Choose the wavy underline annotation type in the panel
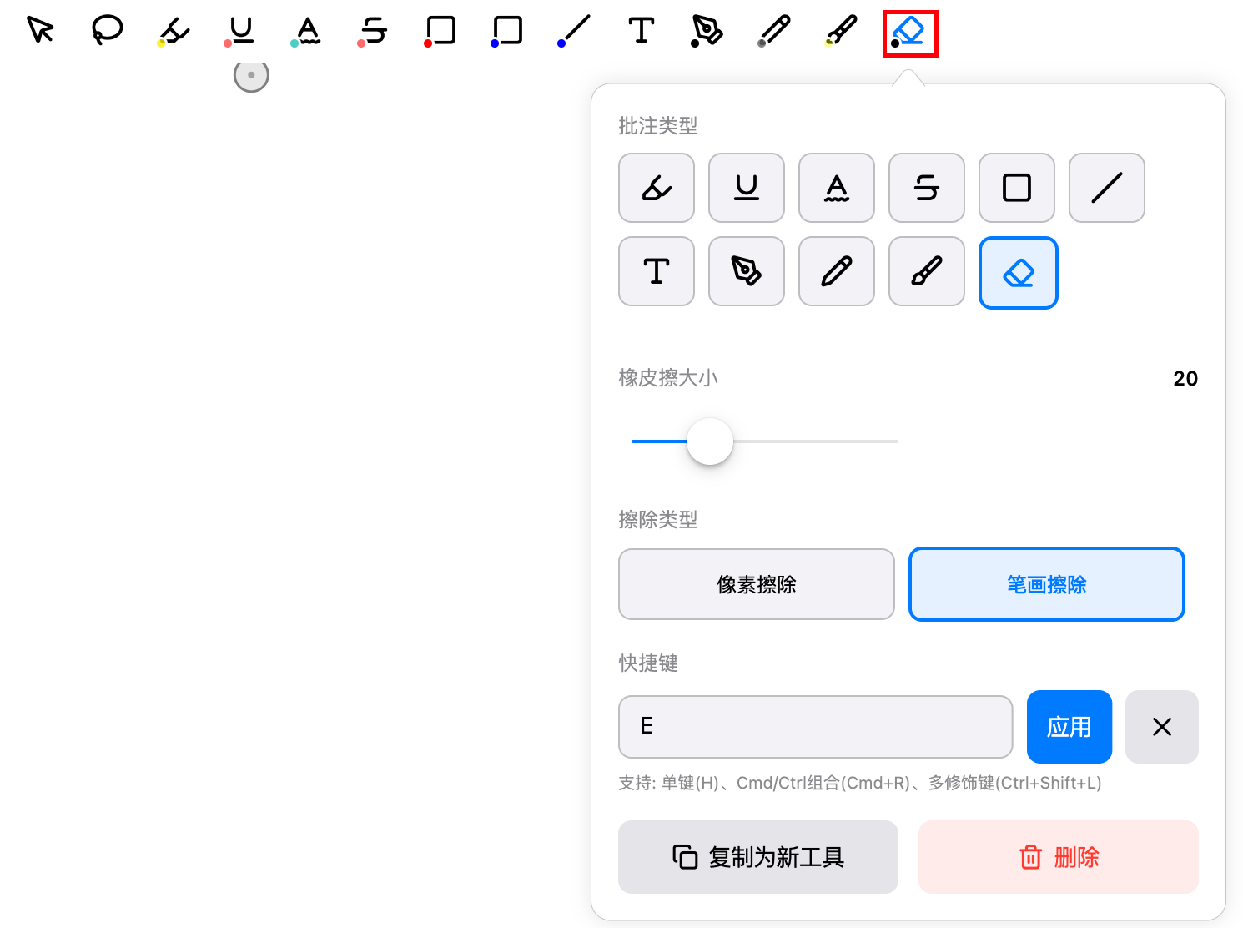1243x928 pixels. point(836,188)
